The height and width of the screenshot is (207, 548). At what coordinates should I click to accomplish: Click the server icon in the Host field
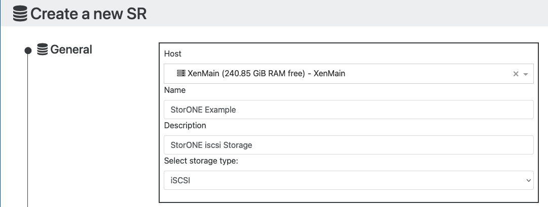click(x=181, y=73)
